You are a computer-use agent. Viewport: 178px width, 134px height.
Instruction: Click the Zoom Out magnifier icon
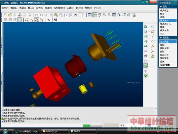[109, 15]
